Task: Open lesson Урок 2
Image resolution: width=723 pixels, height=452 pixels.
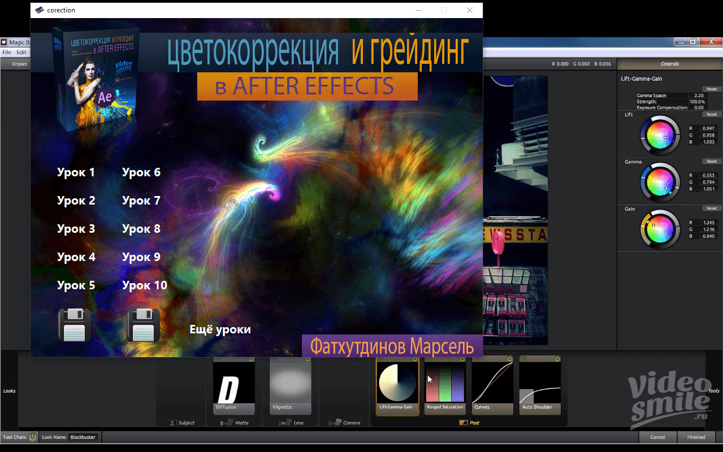Action: pyautogui.click(x=76, y=201)
